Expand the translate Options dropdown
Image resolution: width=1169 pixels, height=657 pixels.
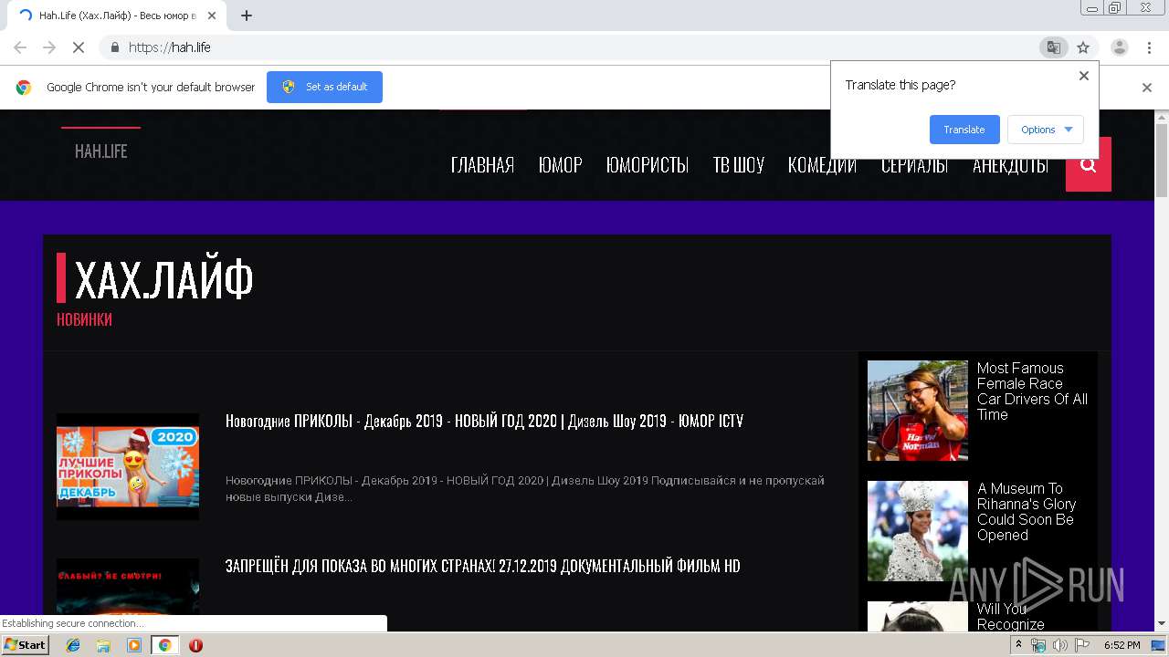coord(1046,130)
